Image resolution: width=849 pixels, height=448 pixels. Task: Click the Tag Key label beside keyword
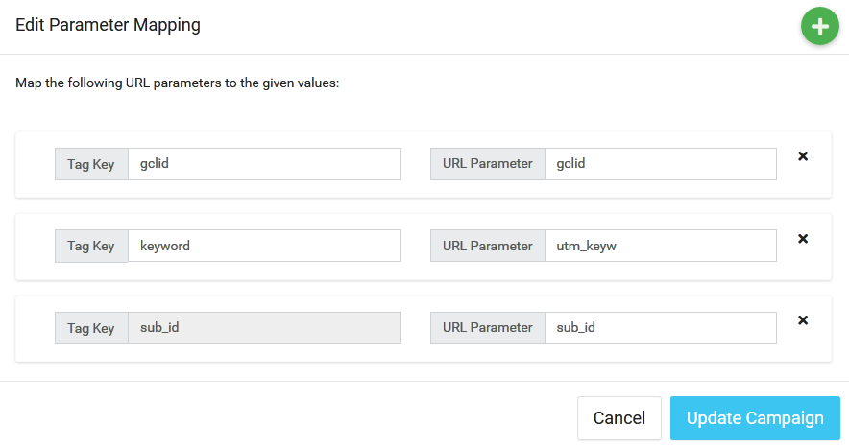[91, 246]
